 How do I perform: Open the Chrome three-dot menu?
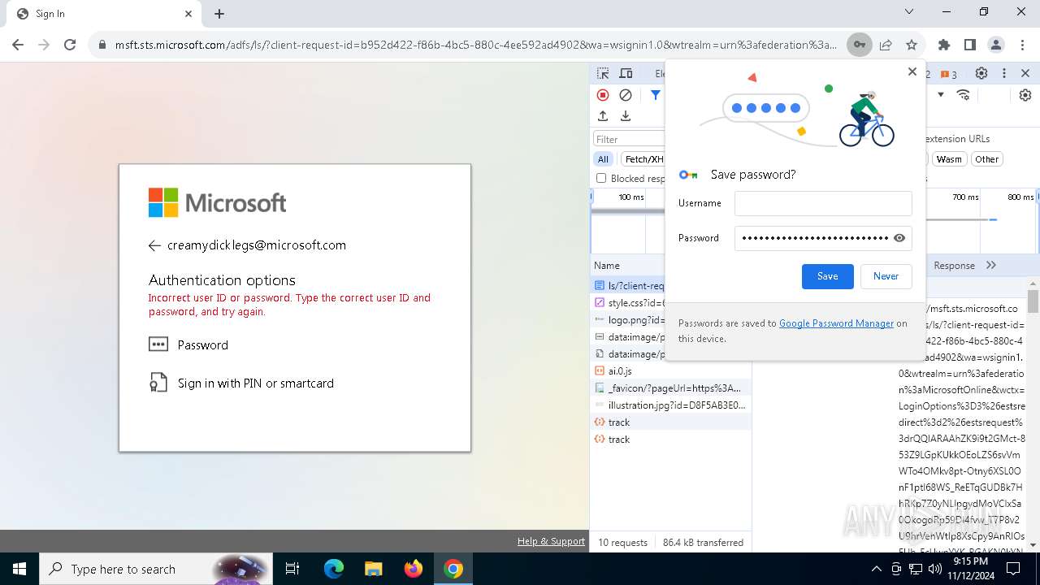point(1021,45)
